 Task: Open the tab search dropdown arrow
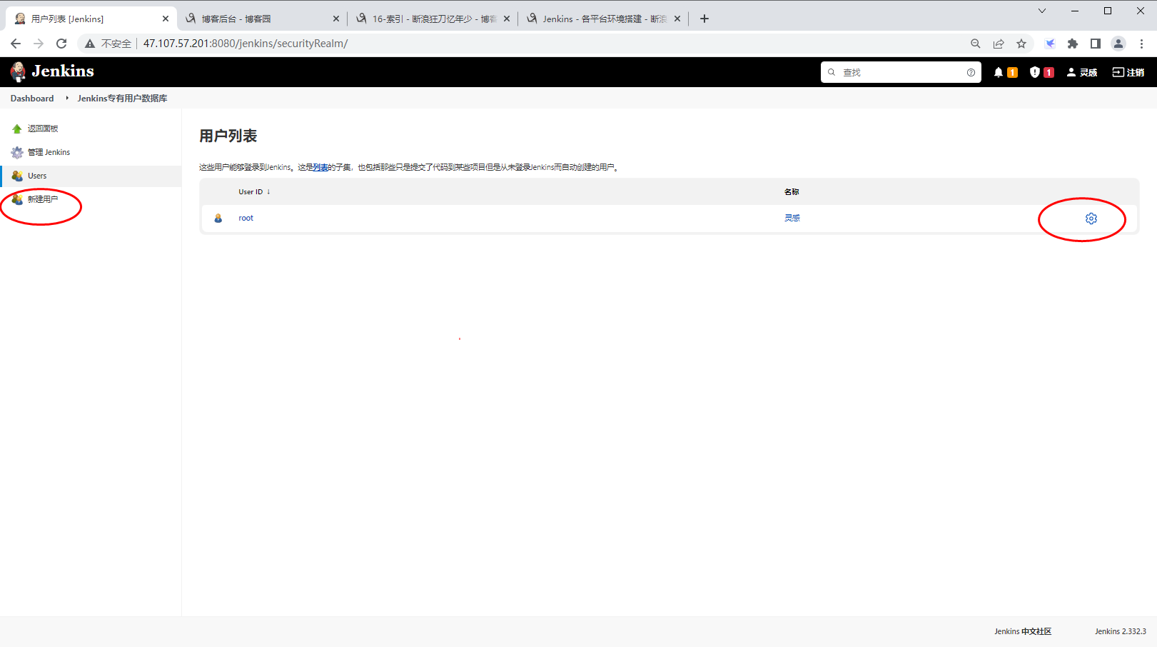point(1042,11)
